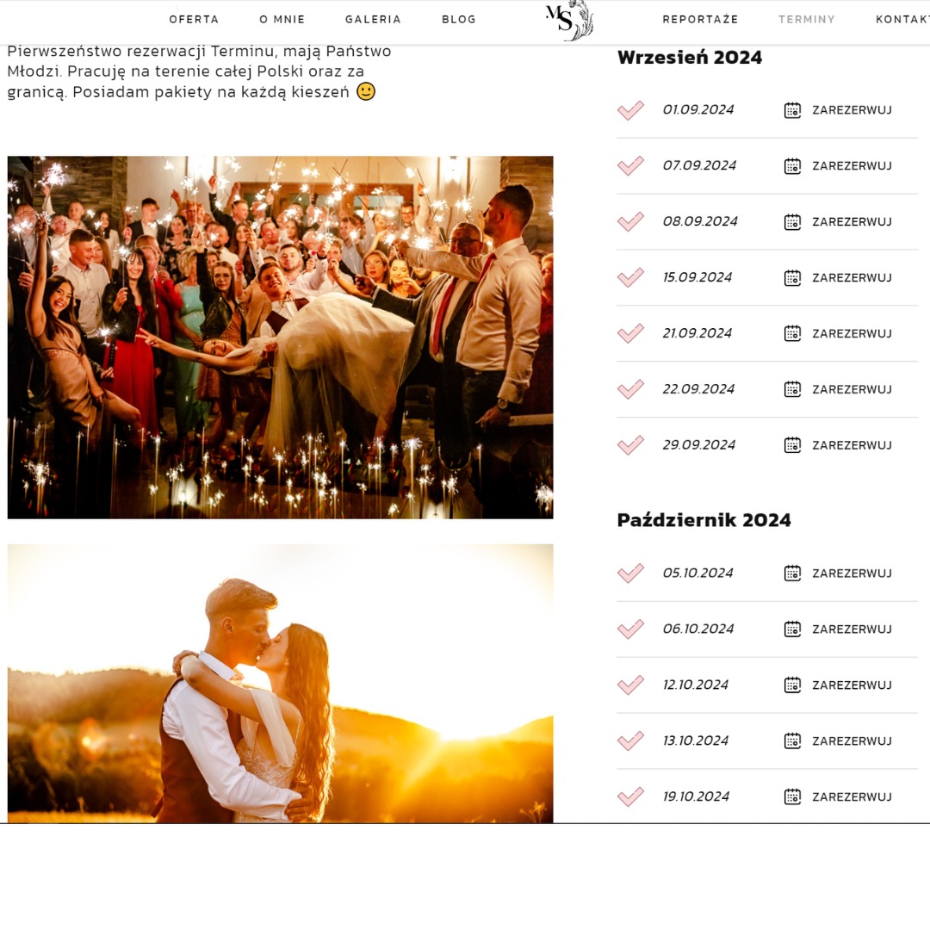Click calendar icon for 08.09.2024 date

792,222
